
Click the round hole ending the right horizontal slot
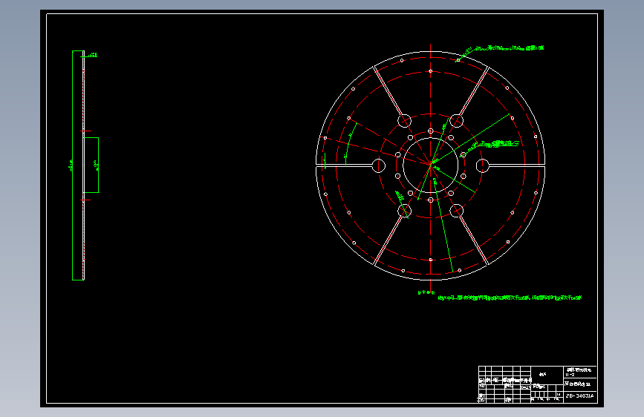(483, 165)
